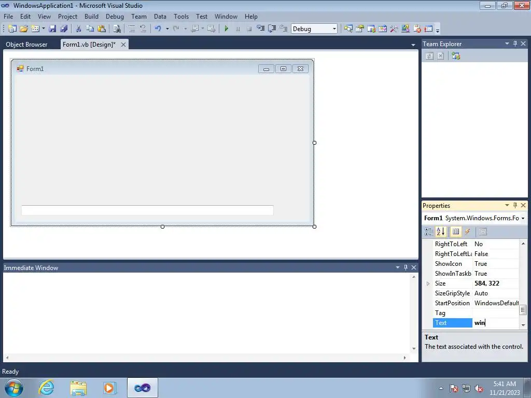Show Events with the lightning bolt icon

click(x=468, y=232)
